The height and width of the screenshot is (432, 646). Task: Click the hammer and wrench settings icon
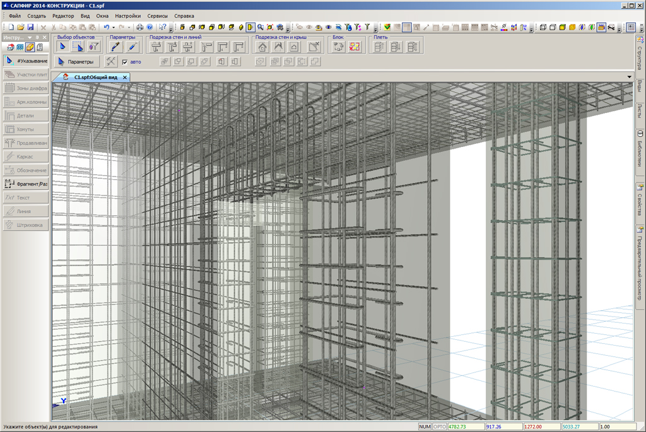click(110, 62)
